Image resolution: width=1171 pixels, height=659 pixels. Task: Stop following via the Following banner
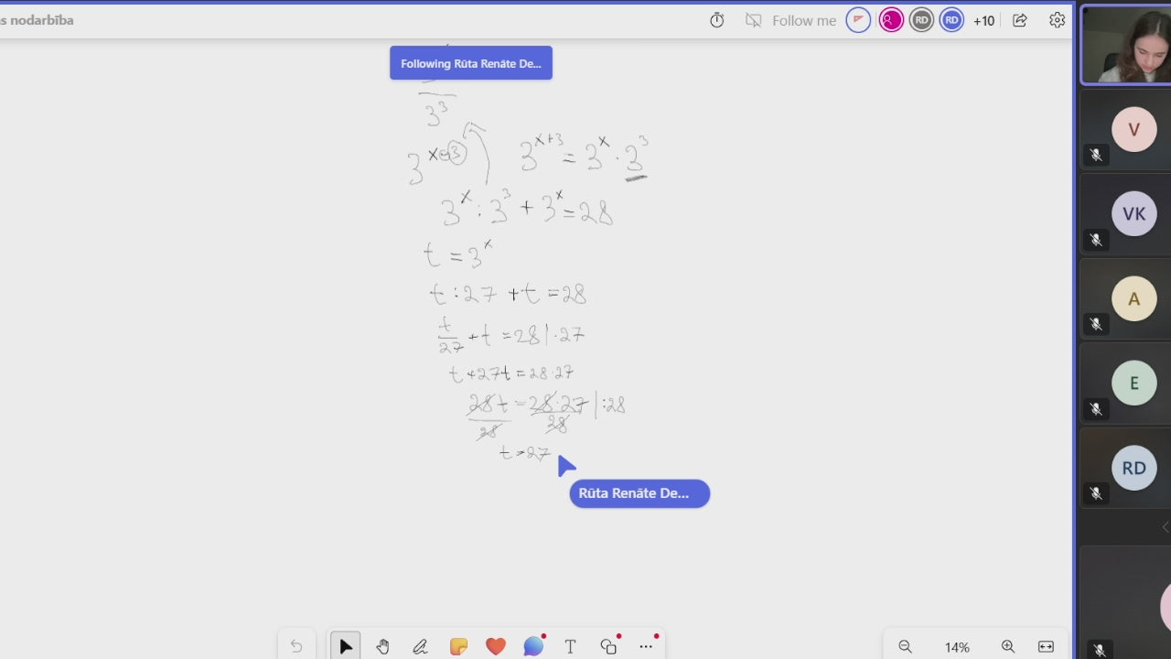tap(471, 63)
